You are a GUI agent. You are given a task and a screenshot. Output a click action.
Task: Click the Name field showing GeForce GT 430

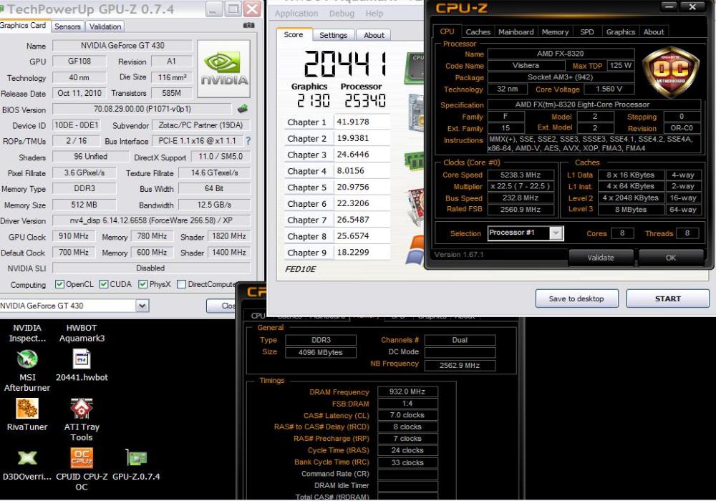122,46
